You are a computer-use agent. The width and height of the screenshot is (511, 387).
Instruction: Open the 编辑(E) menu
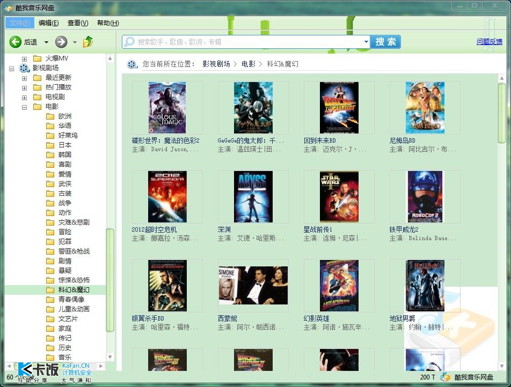click(48, 23)
